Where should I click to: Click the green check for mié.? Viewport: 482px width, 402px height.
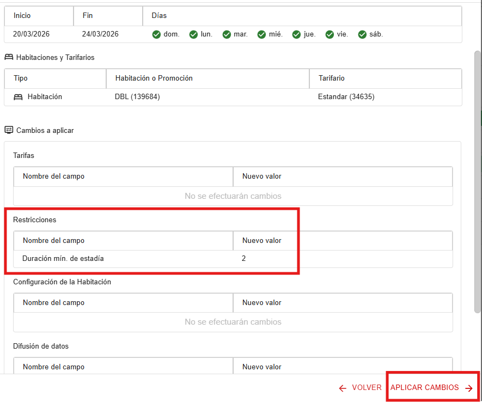(x=261, y=34)
